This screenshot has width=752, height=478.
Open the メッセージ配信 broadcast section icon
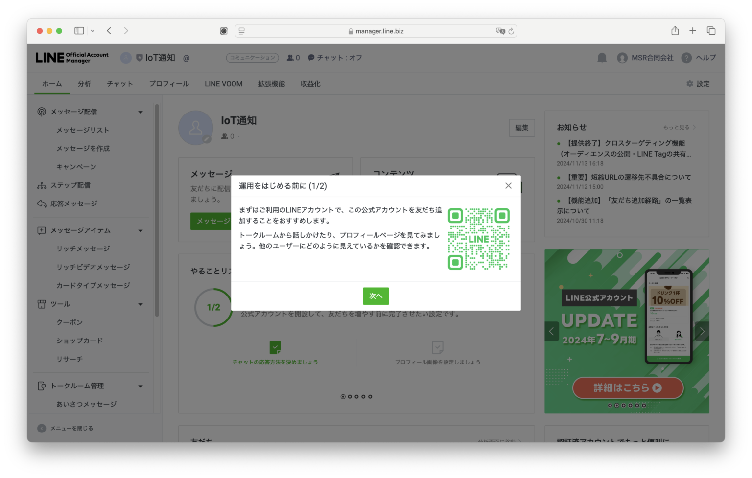tap(41, 111)
